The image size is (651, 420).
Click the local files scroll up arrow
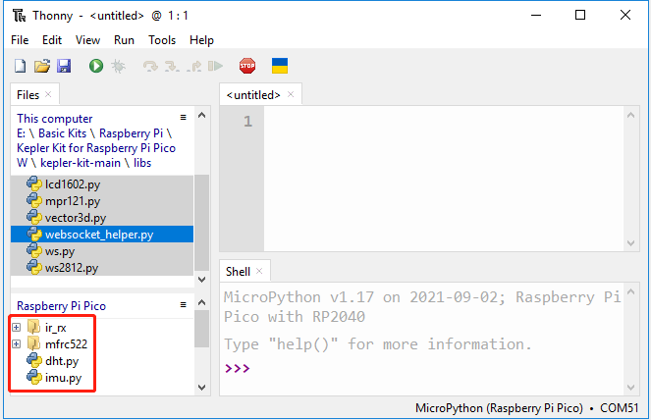[x=201, y=116]
